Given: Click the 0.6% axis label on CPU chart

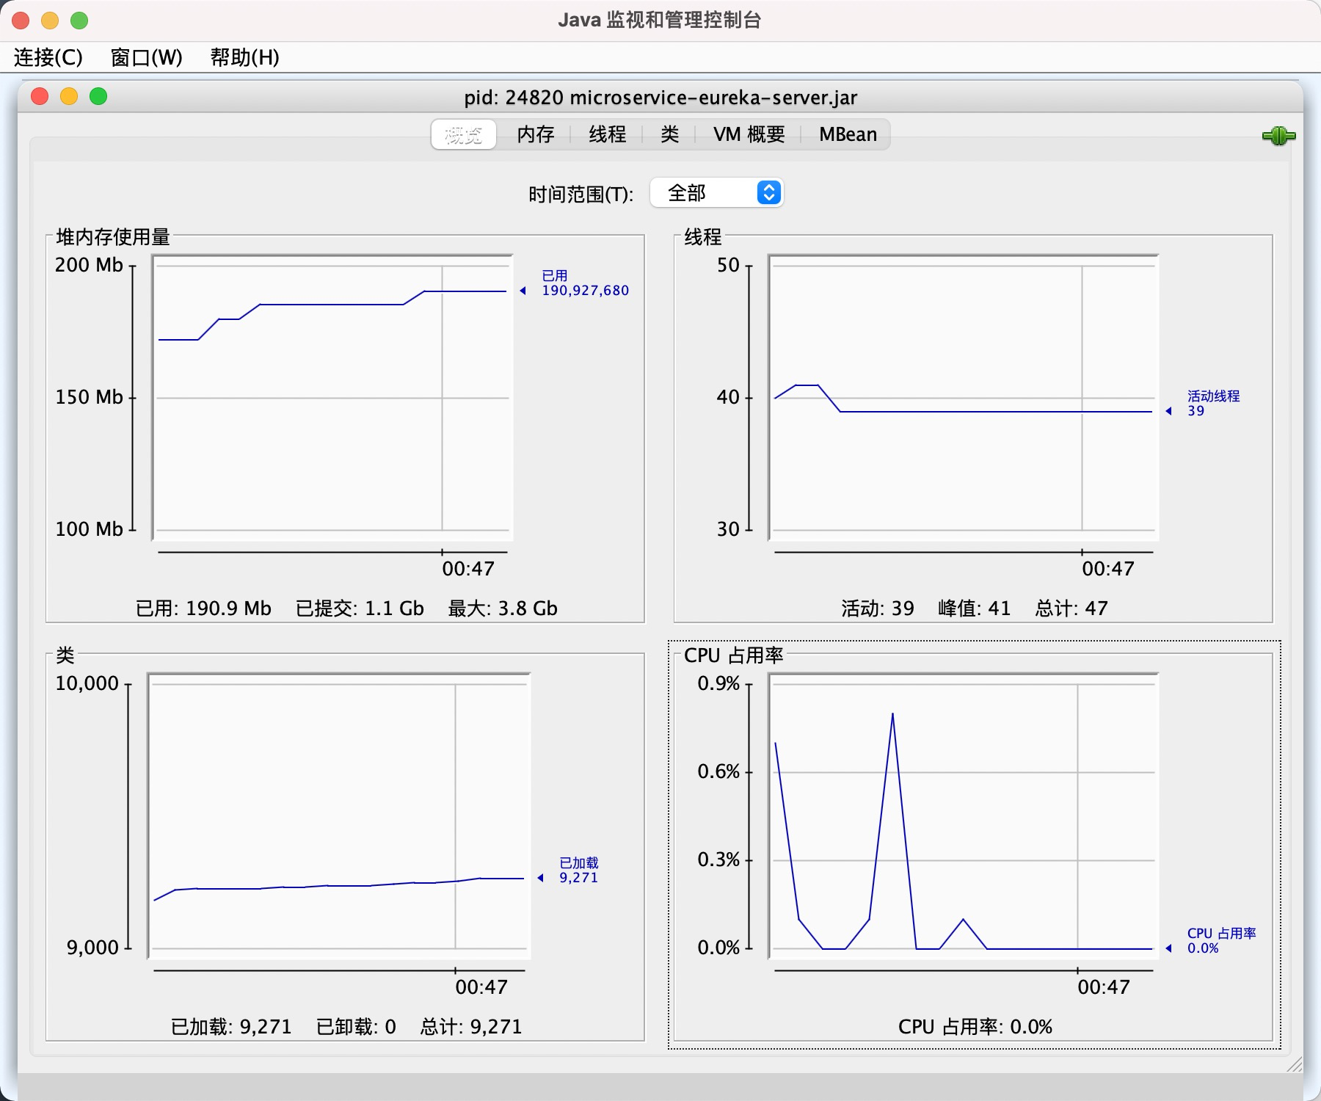Looking at the screenshot, I should (x=718, y=771).
